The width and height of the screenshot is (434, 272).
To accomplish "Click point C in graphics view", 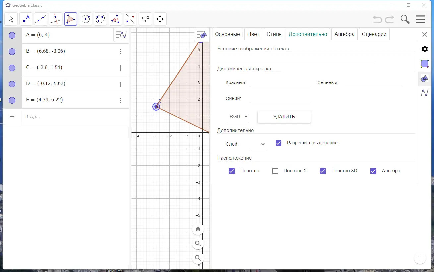I will pyautogui.click(x=156, y=107).
